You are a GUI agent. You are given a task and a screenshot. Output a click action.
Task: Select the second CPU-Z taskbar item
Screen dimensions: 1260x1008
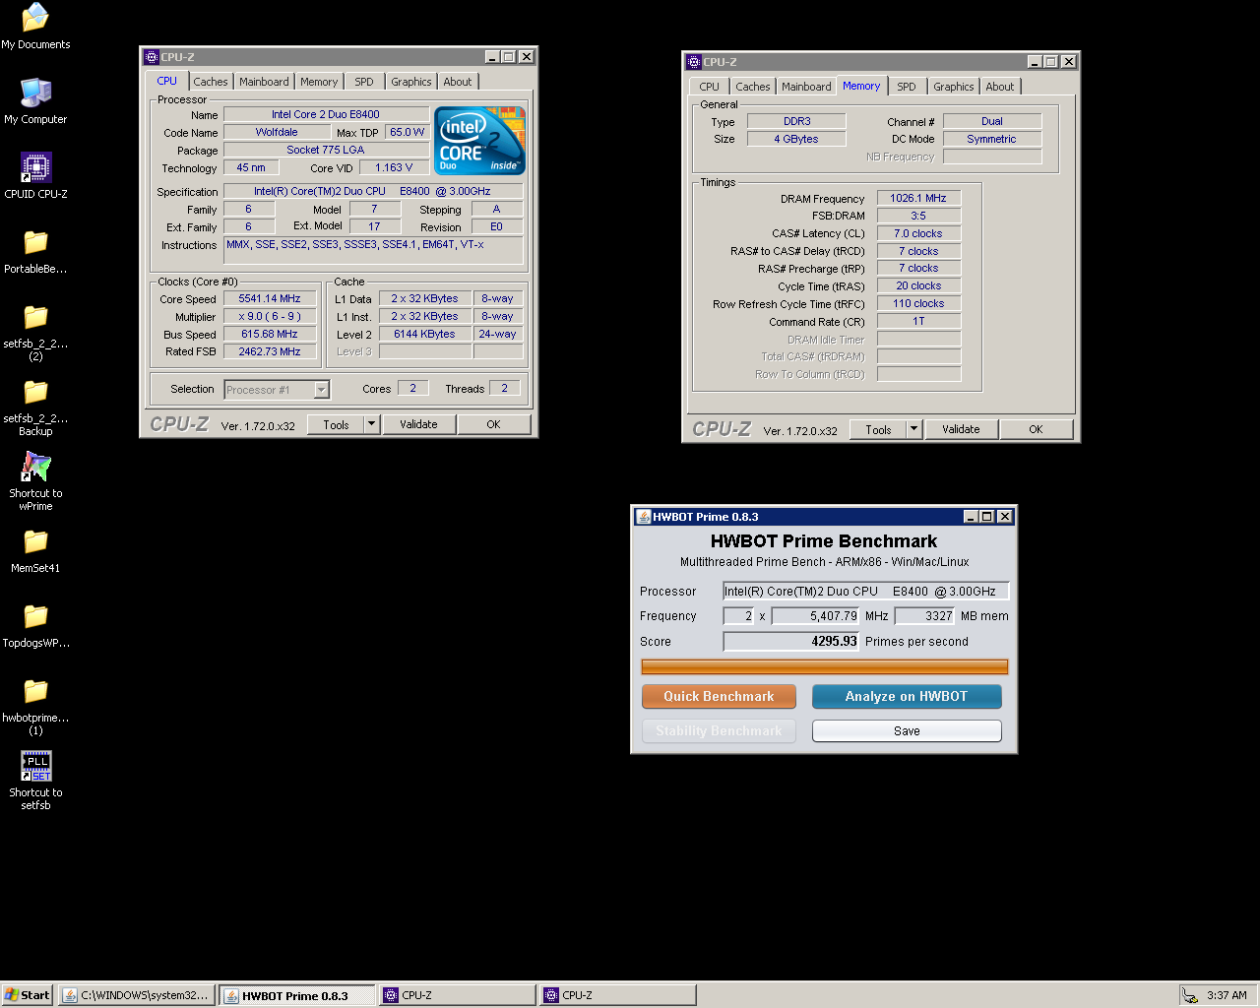pyautogui.click(x=617, y=995)
